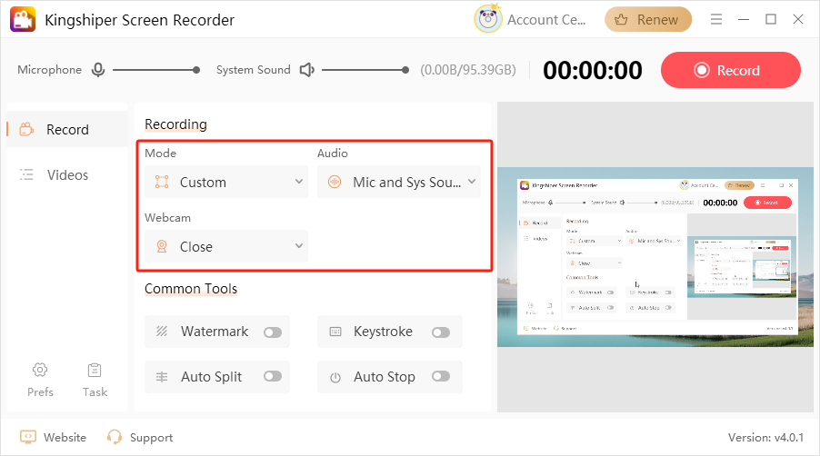Screen dimensions: 820x456
Task: Expand the Audio dropdown Mic and Sys Sound
Action: [398, 182]
